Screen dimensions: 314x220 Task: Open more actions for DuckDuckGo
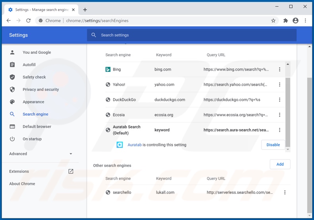[279, 100]
